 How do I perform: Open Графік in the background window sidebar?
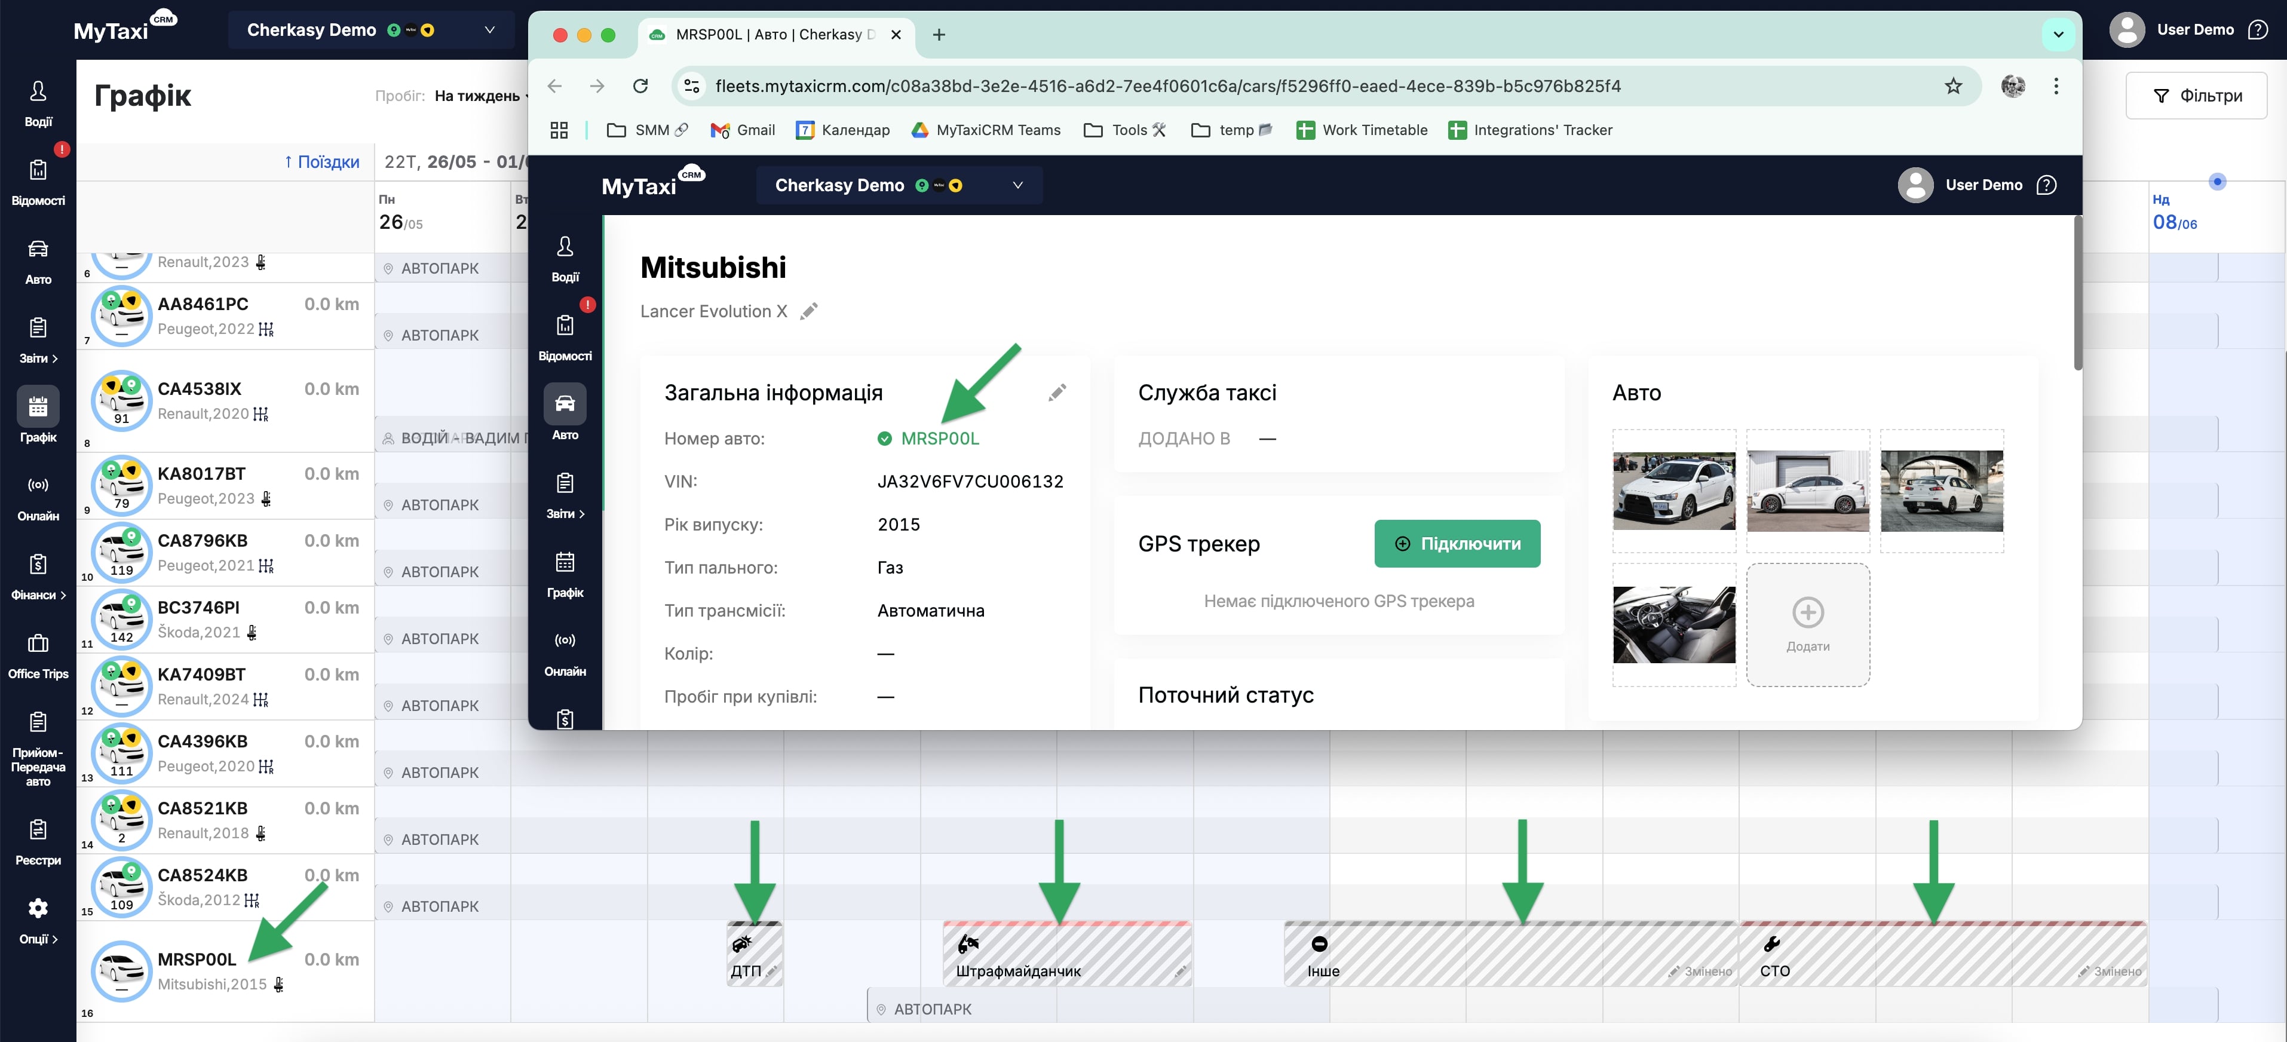click(x=37, y=415)
